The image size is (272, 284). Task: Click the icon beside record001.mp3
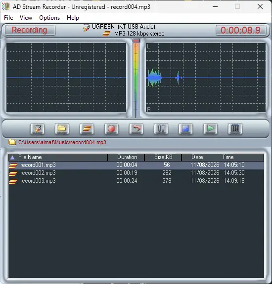tap(13, 165)
